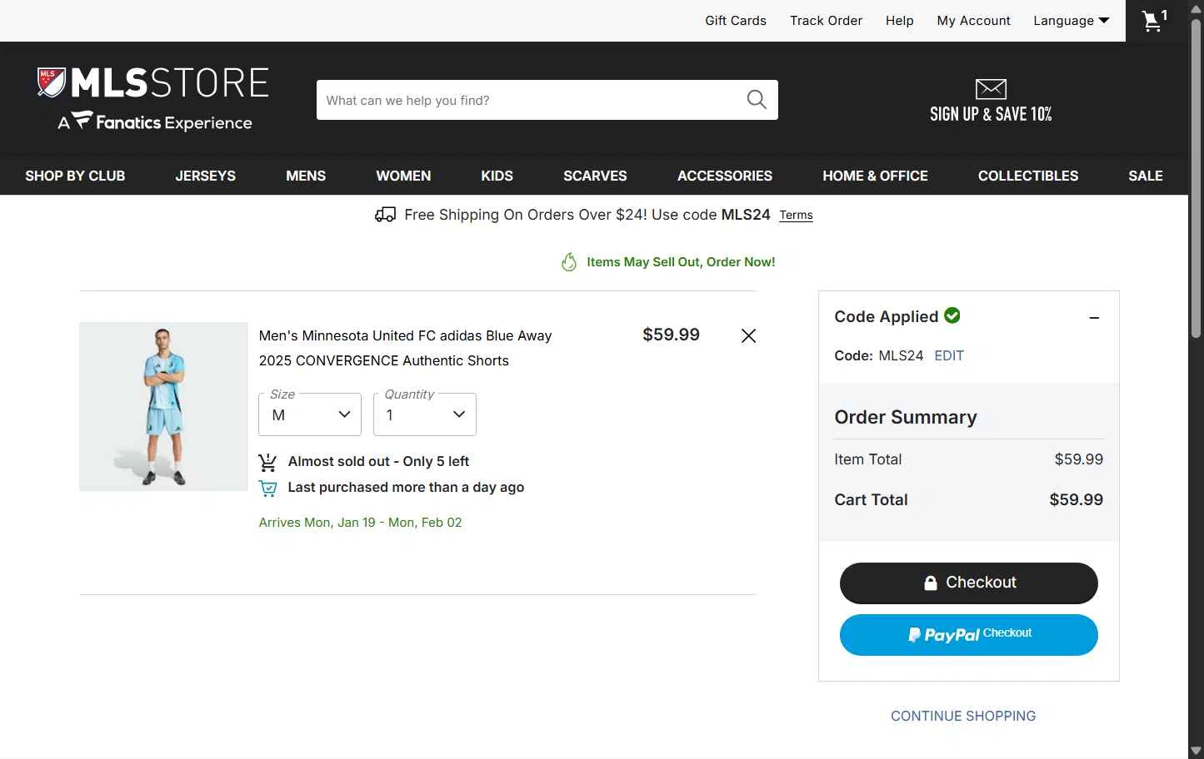The height and width of the screenshot is (759, 1204).
Task: Click the delivery truck shipping icon
Action: click(x=385, y=215)
